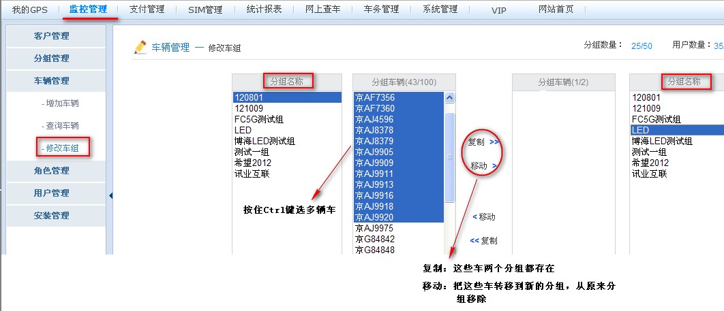This screenshot has width=724, height=311.
Task: Click the 复制 >> copy-right button
Action: tap(484, 142)
